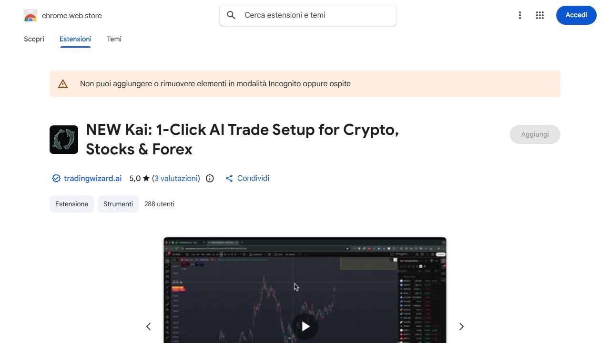Click the Accedi sign-in button

pyautogui.click(x=576, y=15)
